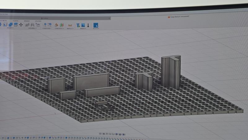Image resolution: width=248 pixels, height=140 pixels.
Task: Switch to the MANAGE tab
Action: [27, 21]
